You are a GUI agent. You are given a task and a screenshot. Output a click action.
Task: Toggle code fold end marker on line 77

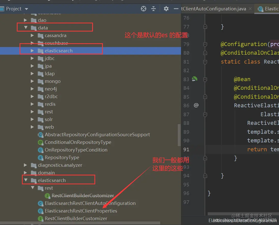pos(205,26)
